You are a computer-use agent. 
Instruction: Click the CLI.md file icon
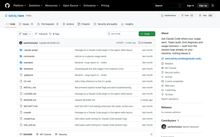(21, 81)
